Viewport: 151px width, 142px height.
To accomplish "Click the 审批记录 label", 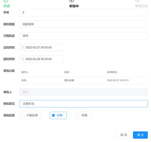I will click(9, 71).
